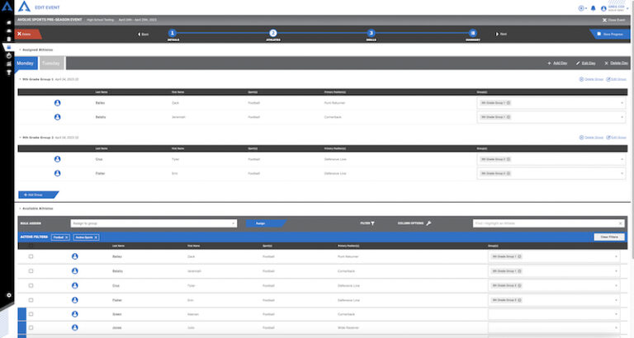Open Bailey's athlete profile icon in Group 1
The width and height of the screenshot is (634, 338).
[x=58, y=103]
